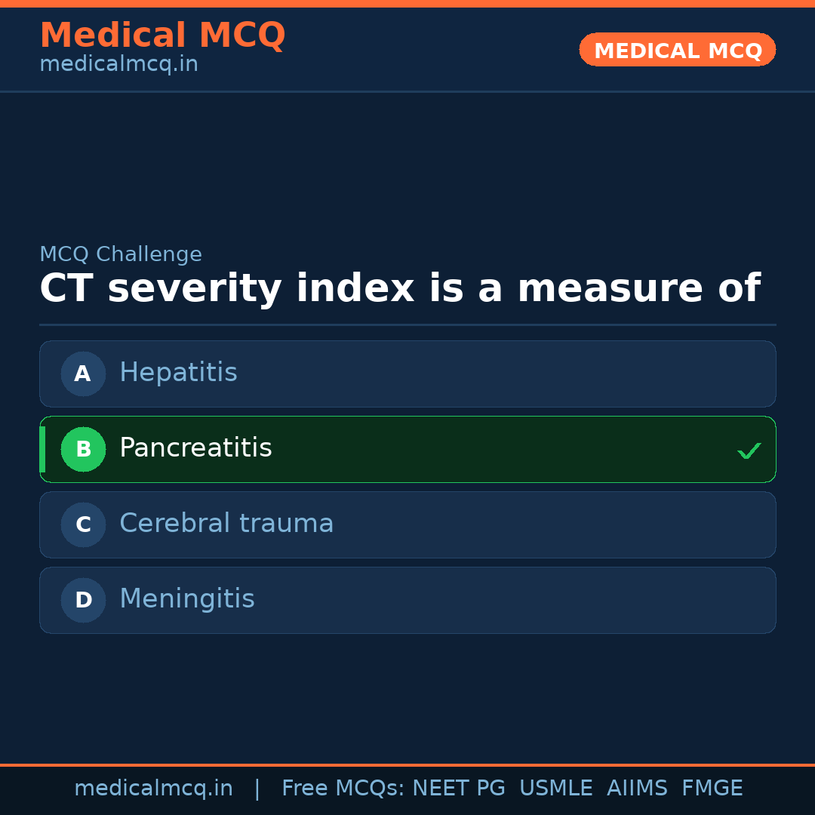Select the Hepatitis answer text
815x815 pixels.
[178, 373]
